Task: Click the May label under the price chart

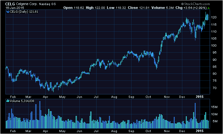Action: (62, 97)
